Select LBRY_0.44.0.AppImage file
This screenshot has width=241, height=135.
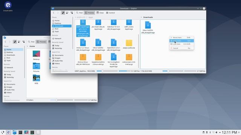click(129, 25)
